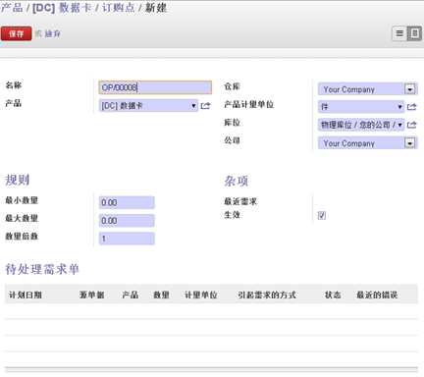The width and height of the screenshot is (424, 377).
Task: Switch to list view icon
Action: pyautogui.click(x=399, y=33)
